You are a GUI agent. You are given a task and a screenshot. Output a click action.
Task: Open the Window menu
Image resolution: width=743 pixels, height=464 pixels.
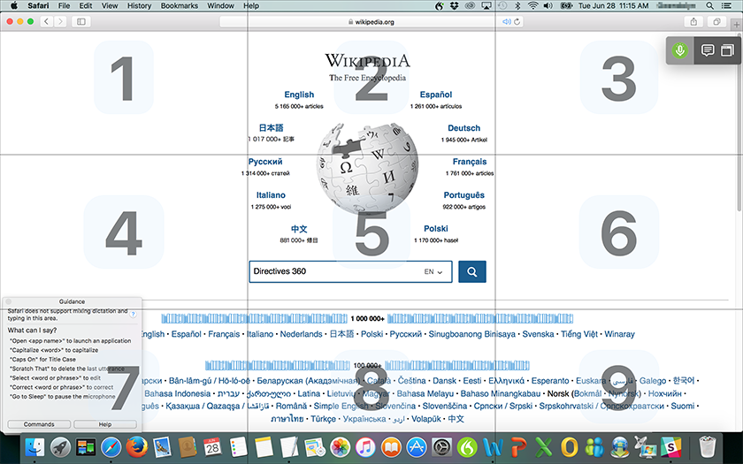point(221,5)
